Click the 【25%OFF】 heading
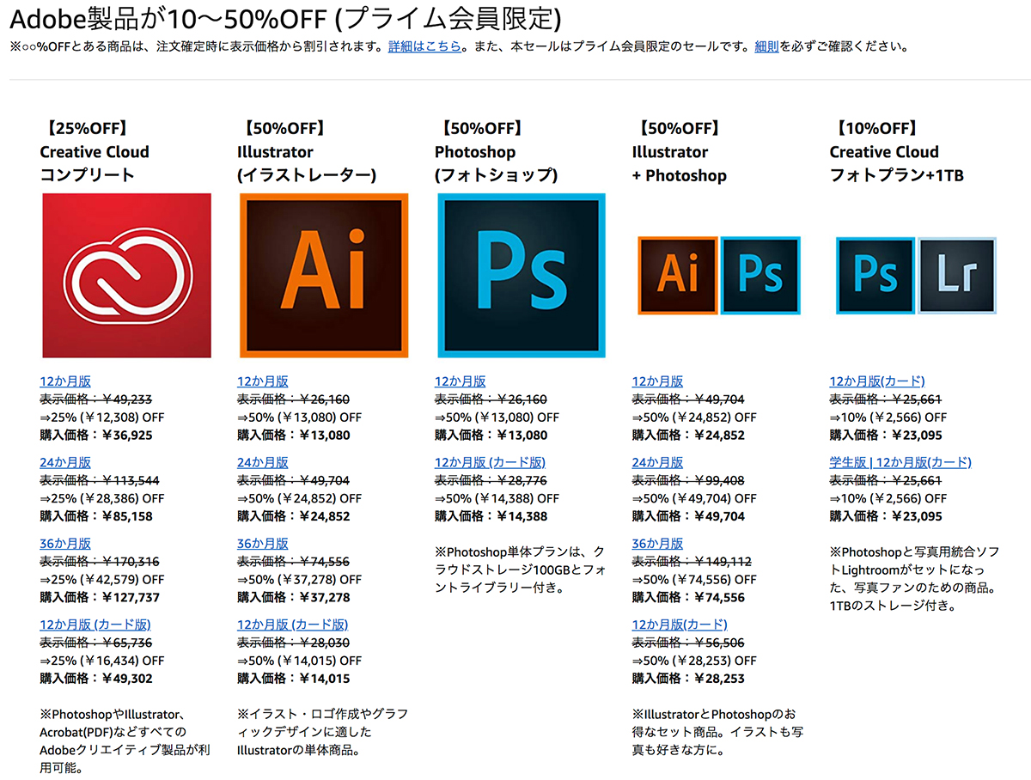This screenshot has height=780, width=1031. pos(87,129)
